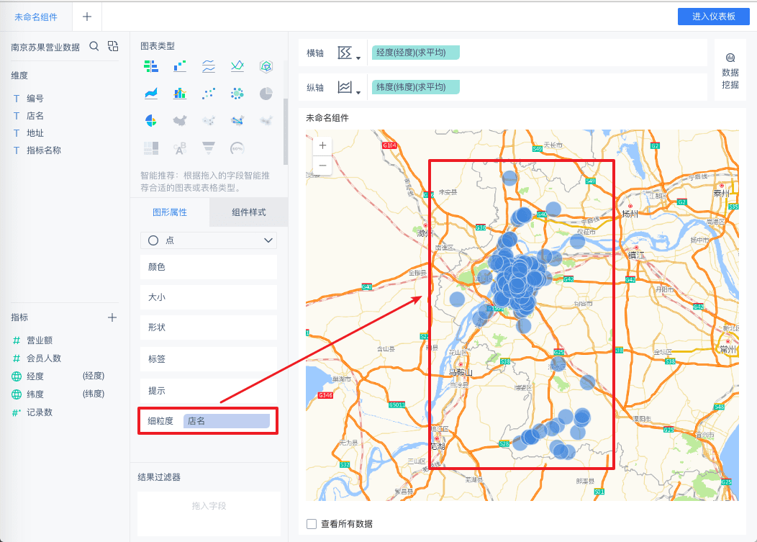The width and height of the screenshot is (757, 542).
Task: Select the colored rose chart icon
Action: pos(151,120)
